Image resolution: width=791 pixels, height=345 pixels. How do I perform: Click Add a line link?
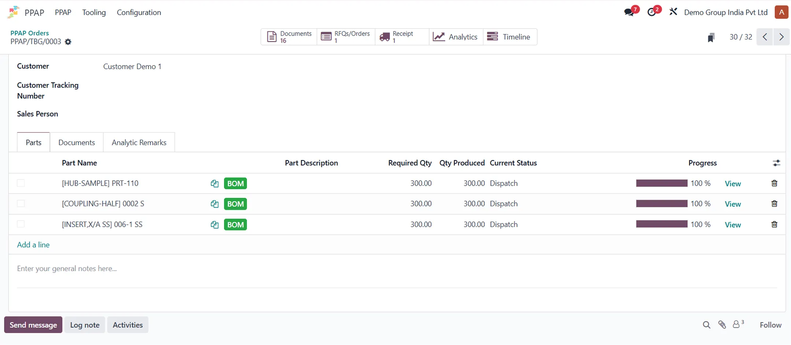[33, 245]
